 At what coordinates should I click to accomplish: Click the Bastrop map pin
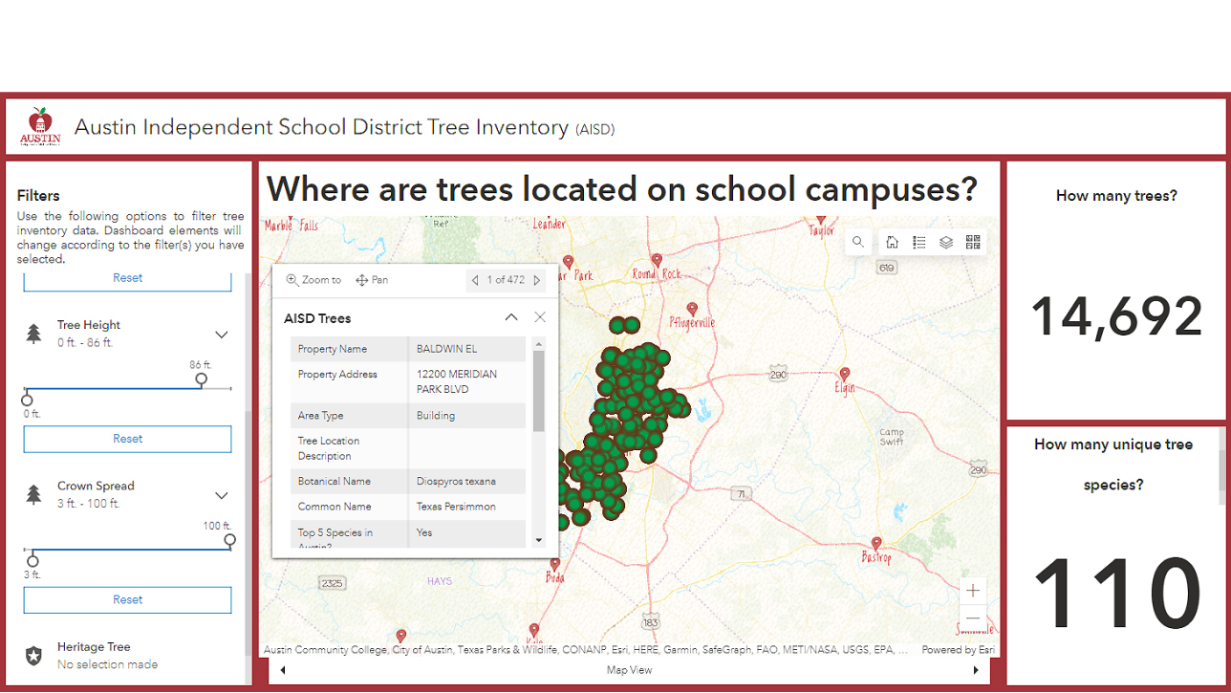pyautogui.click(x=875, y=544)
